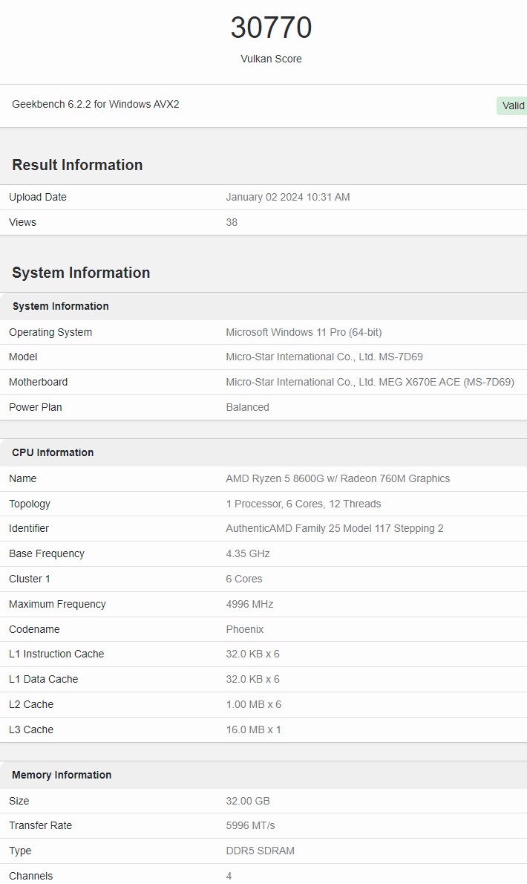Click the Base Frequency row label

point(47,554)
